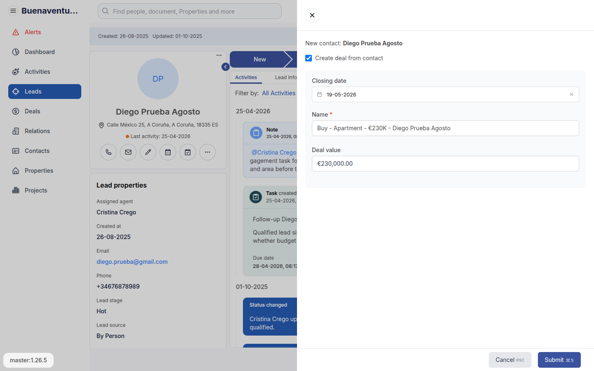Click the Cristina Crego assigned agent value
The width and height of the screenshot is (594, 371).
point(116,212)
